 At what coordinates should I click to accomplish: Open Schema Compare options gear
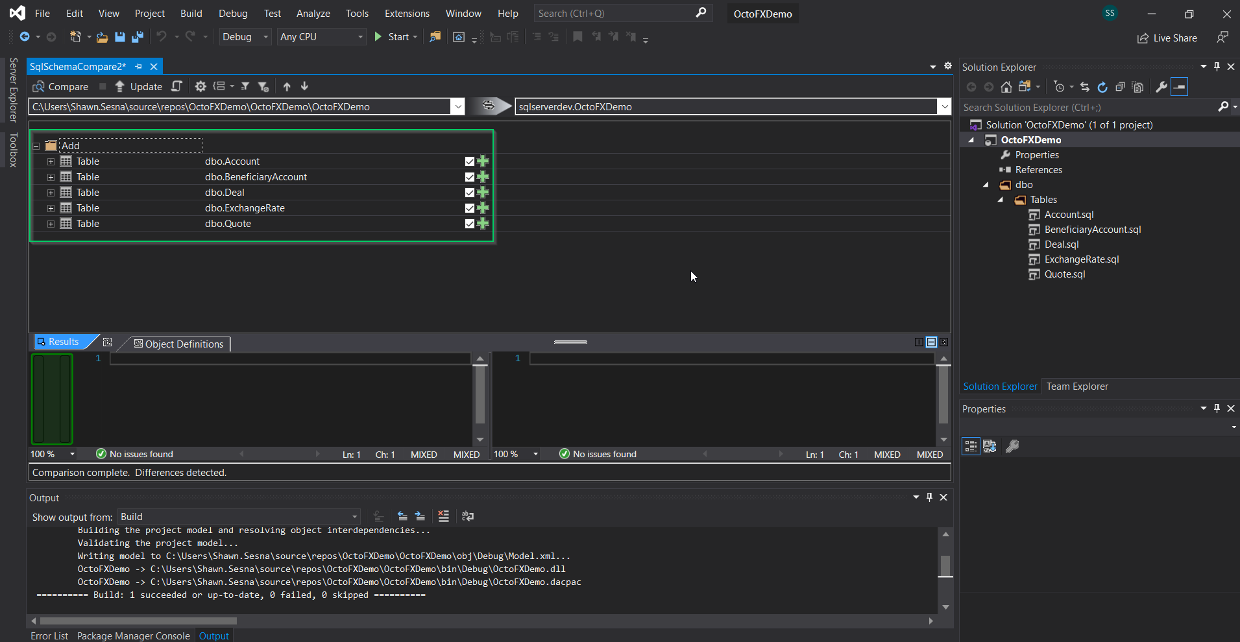201,86
